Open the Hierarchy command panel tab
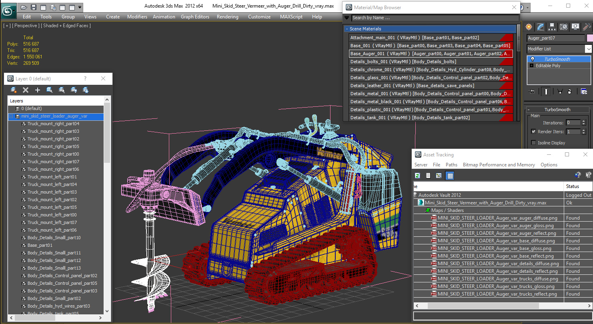Image resolution: width=593 pixels, height=324 pixels. [552, 27]
